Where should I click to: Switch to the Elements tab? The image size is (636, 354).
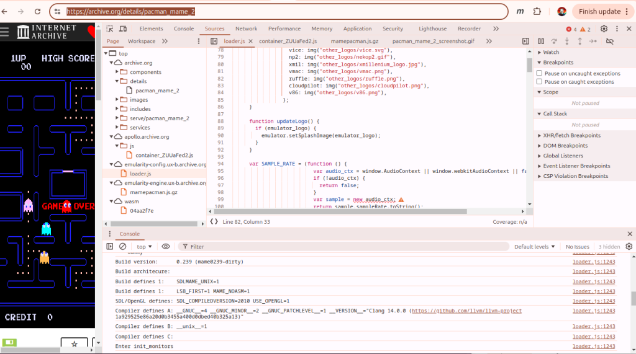(x=151, y=29)
